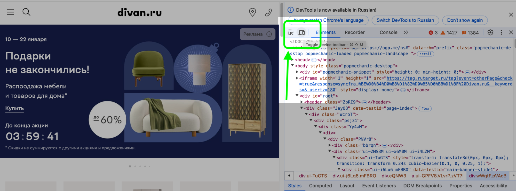This screenshot has height=191, width=516.
Task: Click the blue info icon in infobar
Action: (290, 10)
